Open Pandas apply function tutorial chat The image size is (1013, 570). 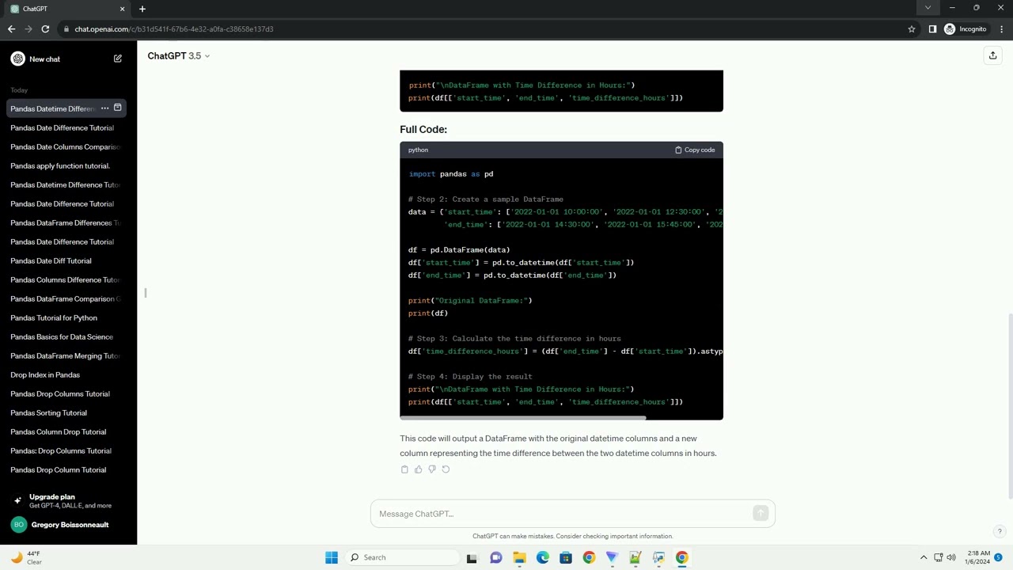[65, 166]
